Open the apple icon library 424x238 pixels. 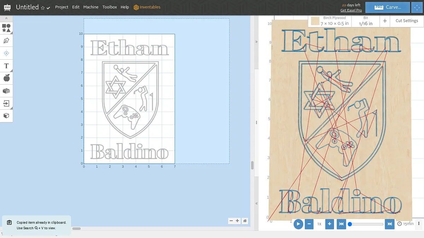click(6, 78)
